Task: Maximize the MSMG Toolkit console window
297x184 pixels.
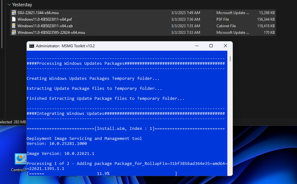Action: click(x=211, y=46)
